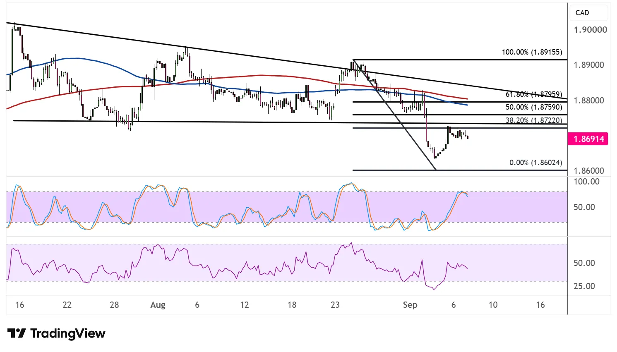Click the Sep date on time axis

point(410,305)
